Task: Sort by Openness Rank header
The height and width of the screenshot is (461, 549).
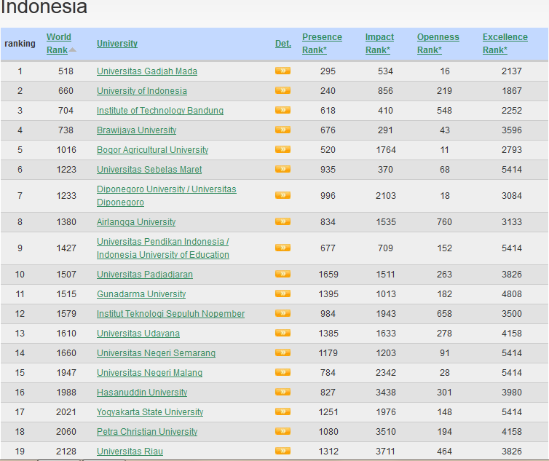Action: (x=438, y=44)
